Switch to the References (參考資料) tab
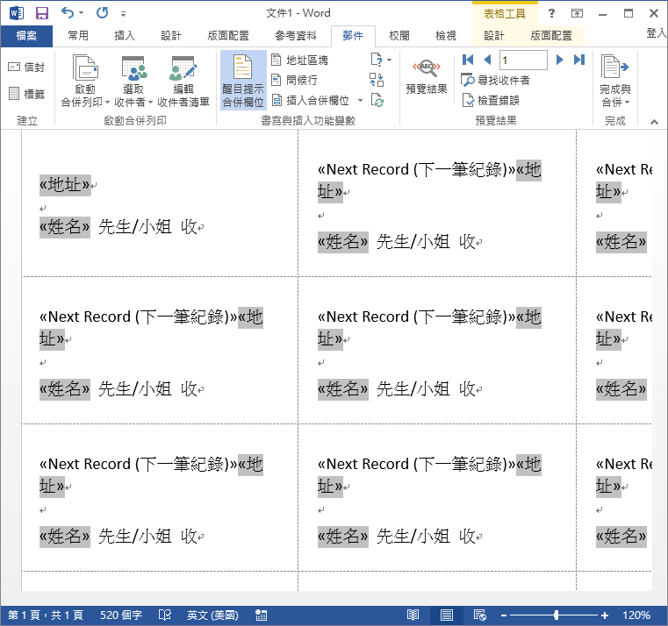This screenshot has width=668, height=626. click(x=296, y=36)
